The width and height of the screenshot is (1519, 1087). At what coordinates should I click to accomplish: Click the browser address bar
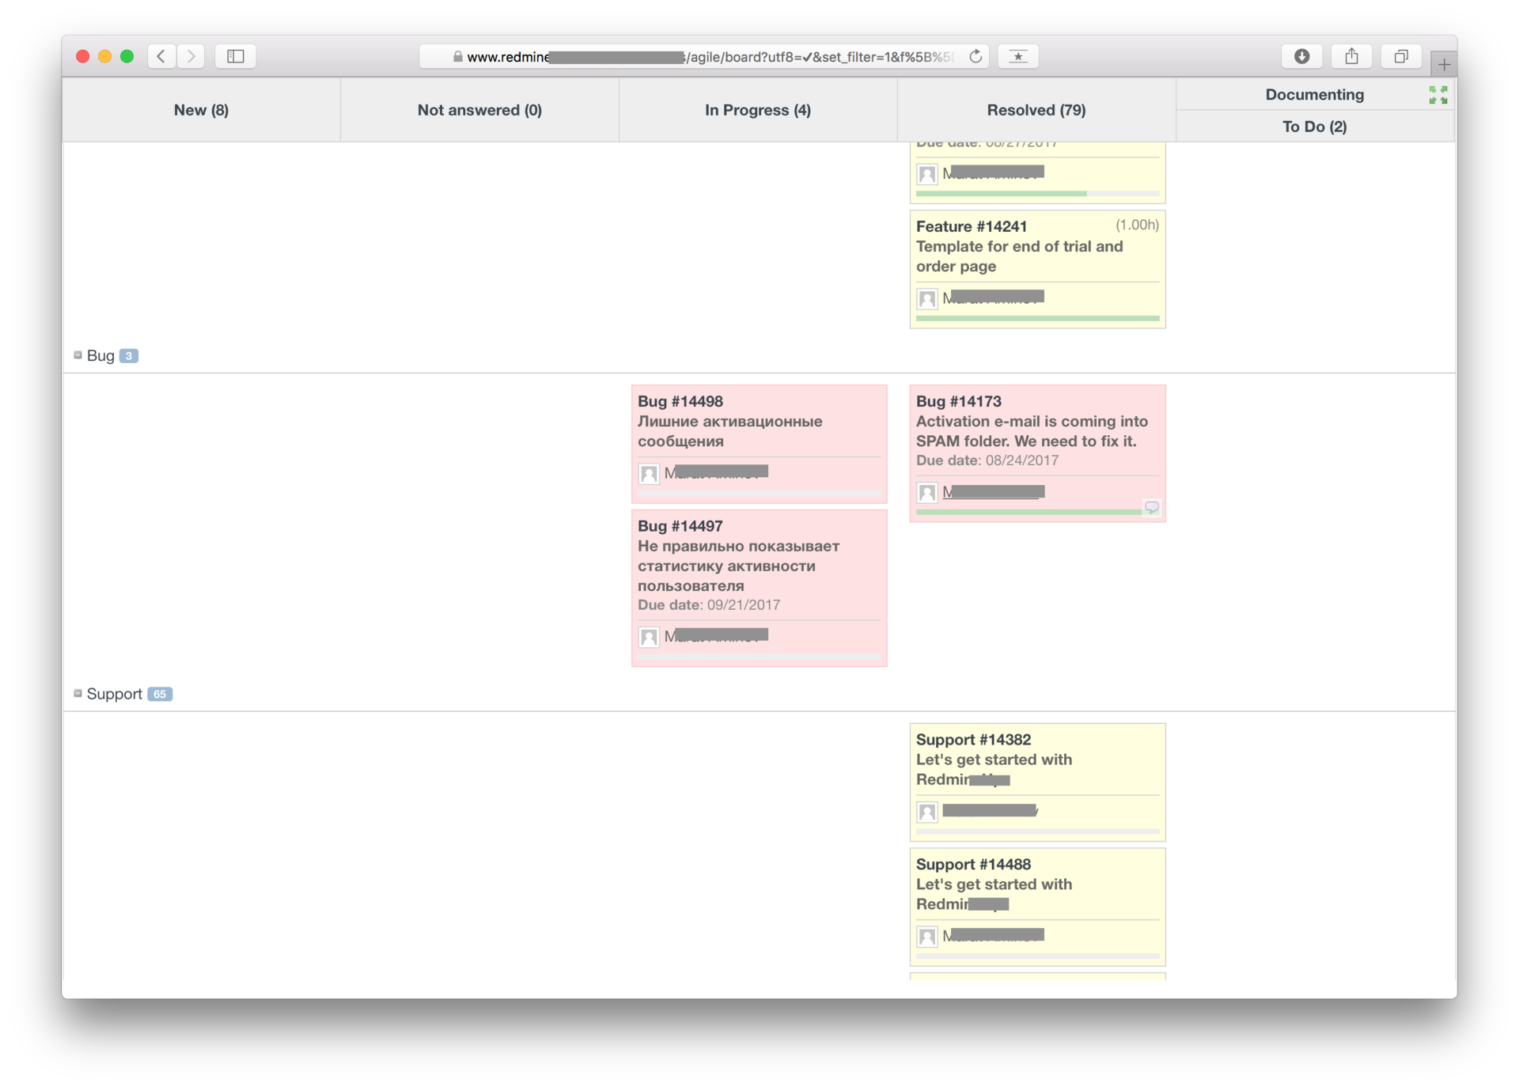[704, 56]
